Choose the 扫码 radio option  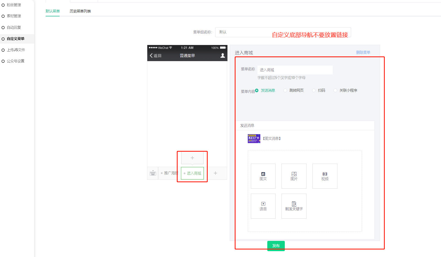314,90
